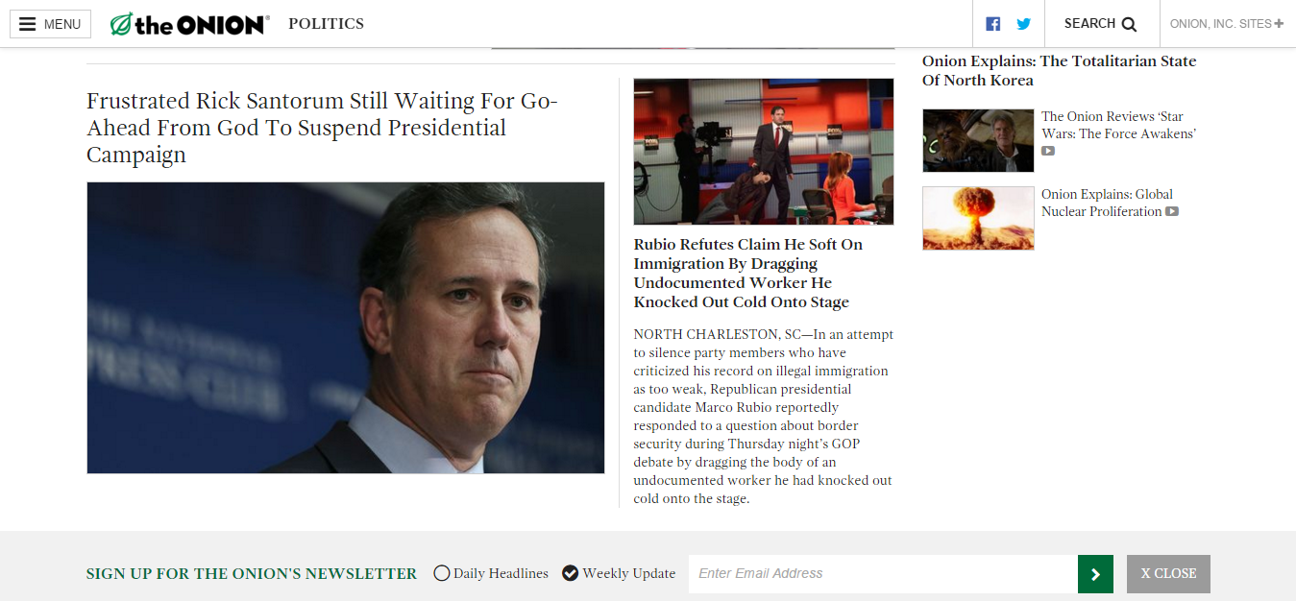The height and width of the screenshot is (601, 1296).
Task: Open Onion Explains North Korea link
Action: click(1059, 70)
